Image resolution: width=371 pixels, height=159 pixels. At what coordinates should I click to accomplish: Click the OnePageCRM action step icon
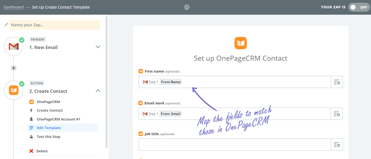point(14,90)
